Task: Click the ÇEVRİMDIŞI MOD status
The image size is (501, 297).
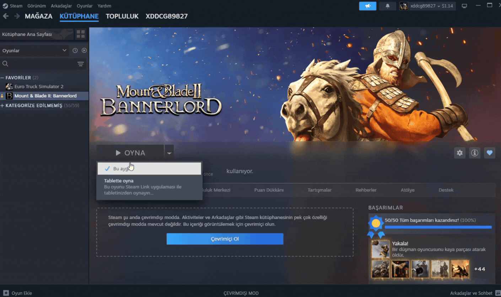Action: click(x=241, y=293)
